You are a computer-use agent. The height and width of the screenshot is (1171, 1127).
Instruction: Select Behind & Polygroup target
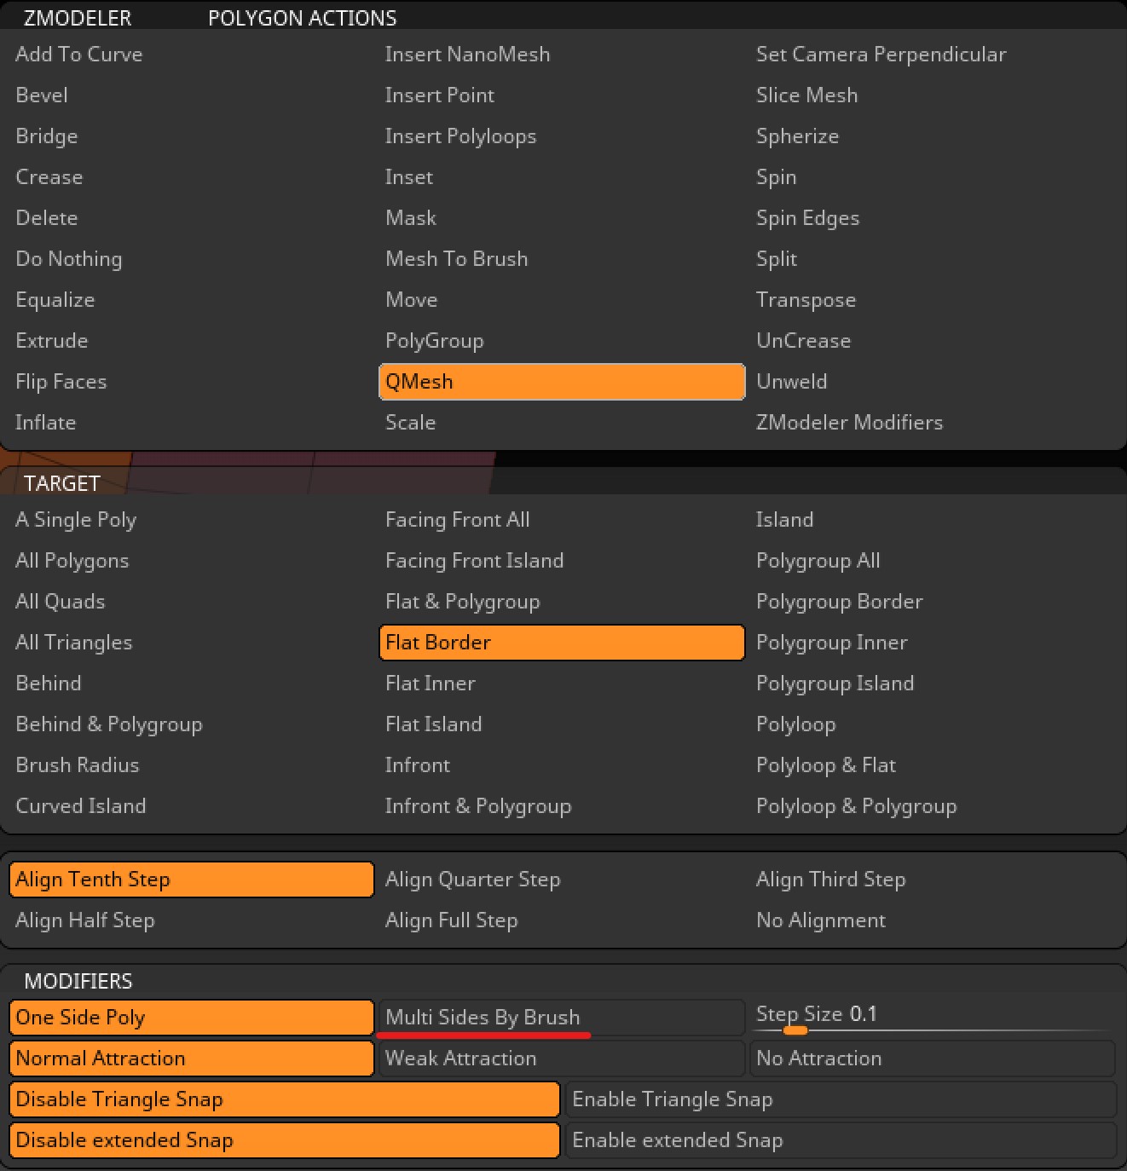pos(109,724)
